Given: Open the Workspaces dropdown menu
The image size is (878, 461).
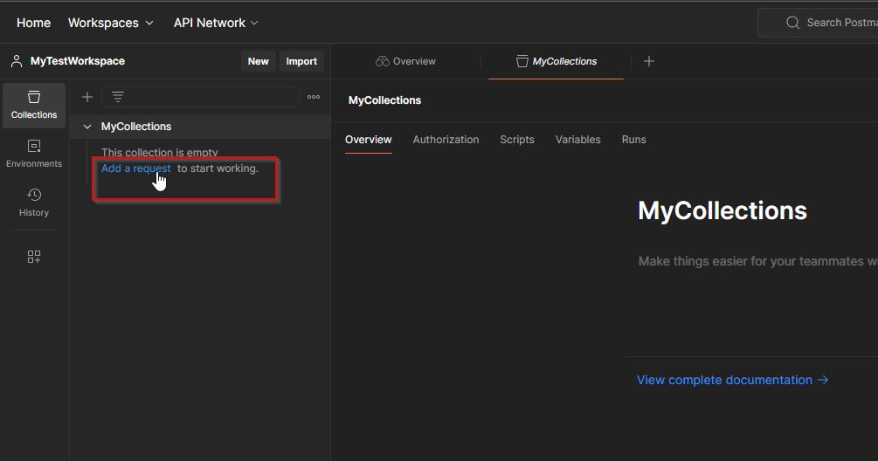Looking at the screenshot, I should pos(110,23).
